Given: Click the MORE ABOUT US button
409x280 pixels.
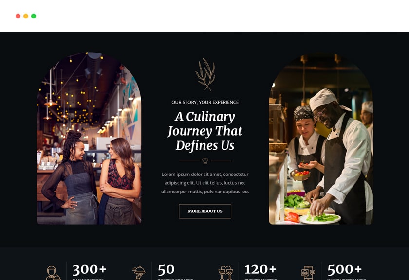Looking at the screenshot, I should click(205, 211).
